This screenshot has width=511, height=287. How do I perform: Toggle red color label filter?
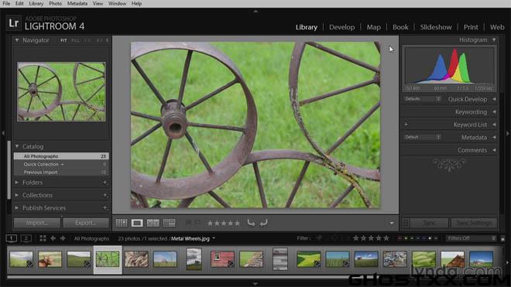coord(400,238)
